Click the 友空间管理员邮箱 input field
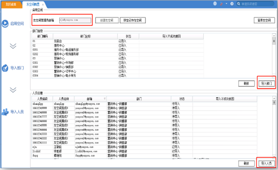This screenshot has height=170, width=278. coord(75,20)
